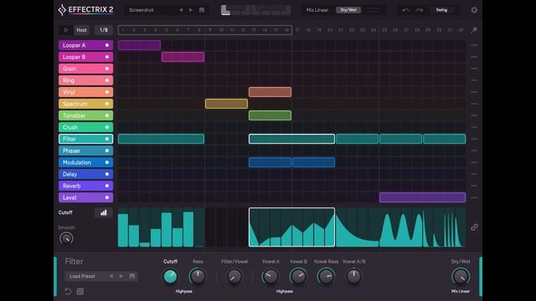Click the Looper A pattern block
Viewport: 536px width, 301px height.
point(139,45)
